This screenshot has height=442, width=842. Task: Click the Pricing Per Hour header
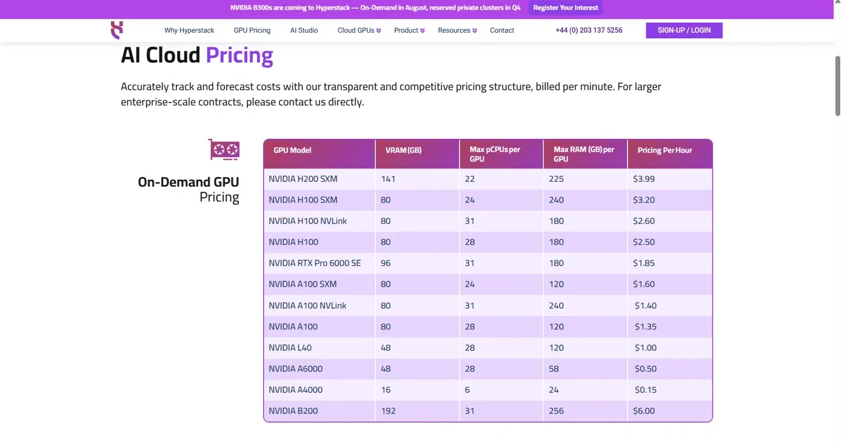pos(670,154)
